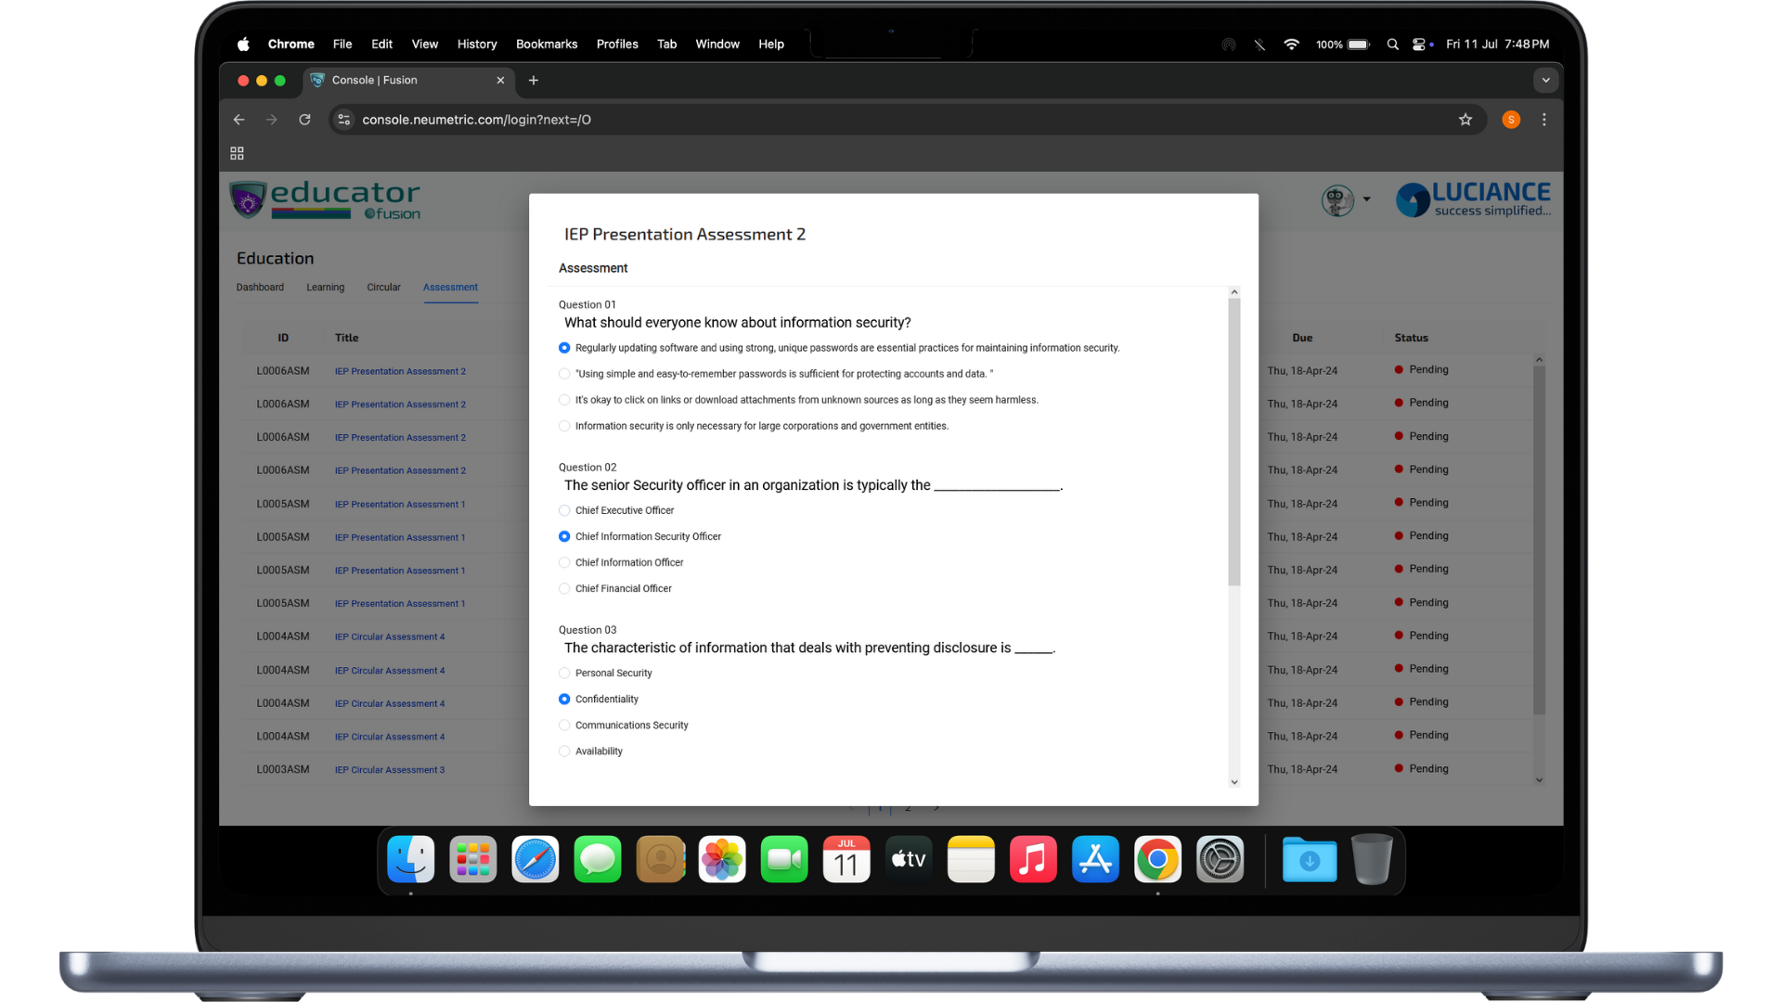
Task: Open the first IEP Presentation Assessment 1 link
Action: tap(400, 504)
